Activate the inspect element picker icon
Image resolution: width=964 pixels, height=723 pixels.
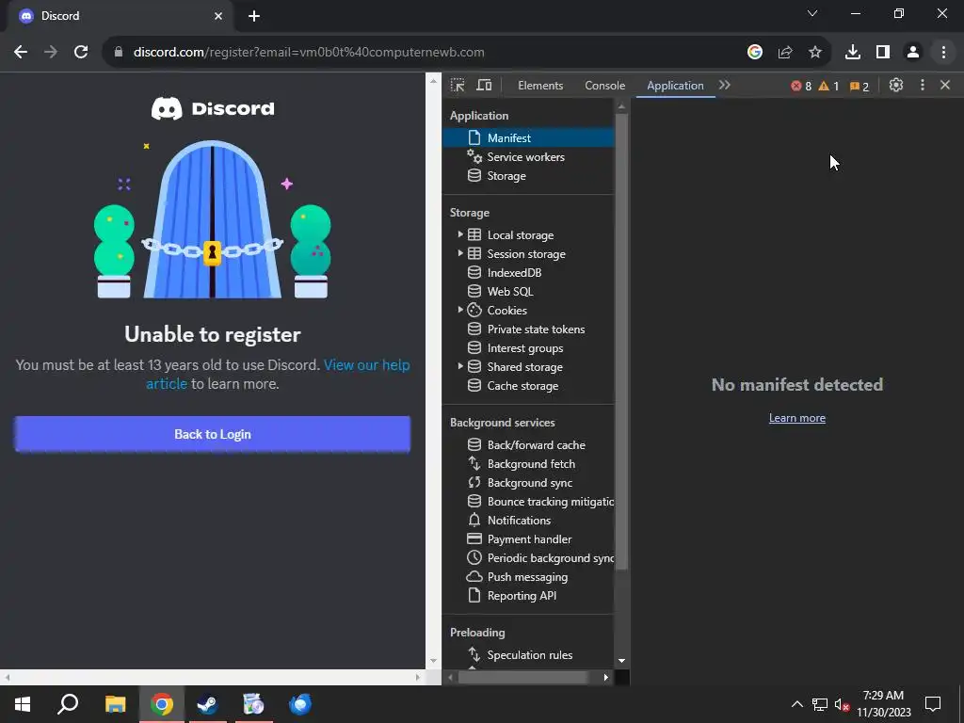coord(458,86)
